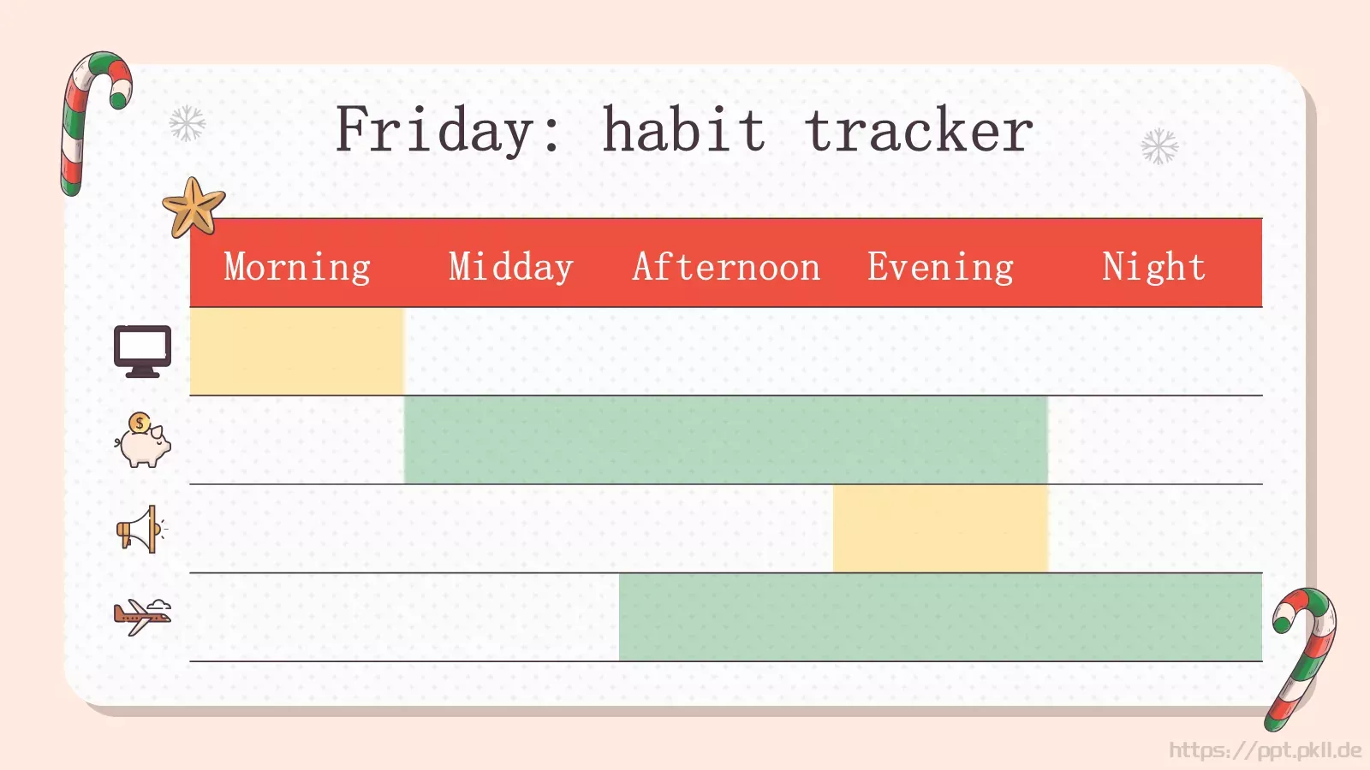Select the airplane icon
This screenshot has width=1370, height=770.
pos(143,617)
